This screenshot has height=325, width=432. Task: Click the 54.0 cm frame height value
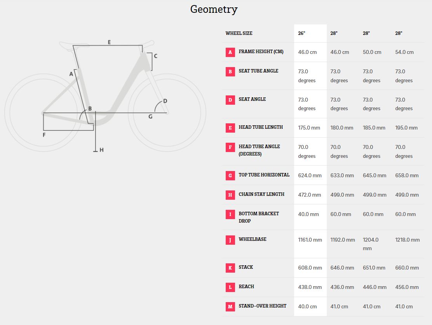[404, 52]
